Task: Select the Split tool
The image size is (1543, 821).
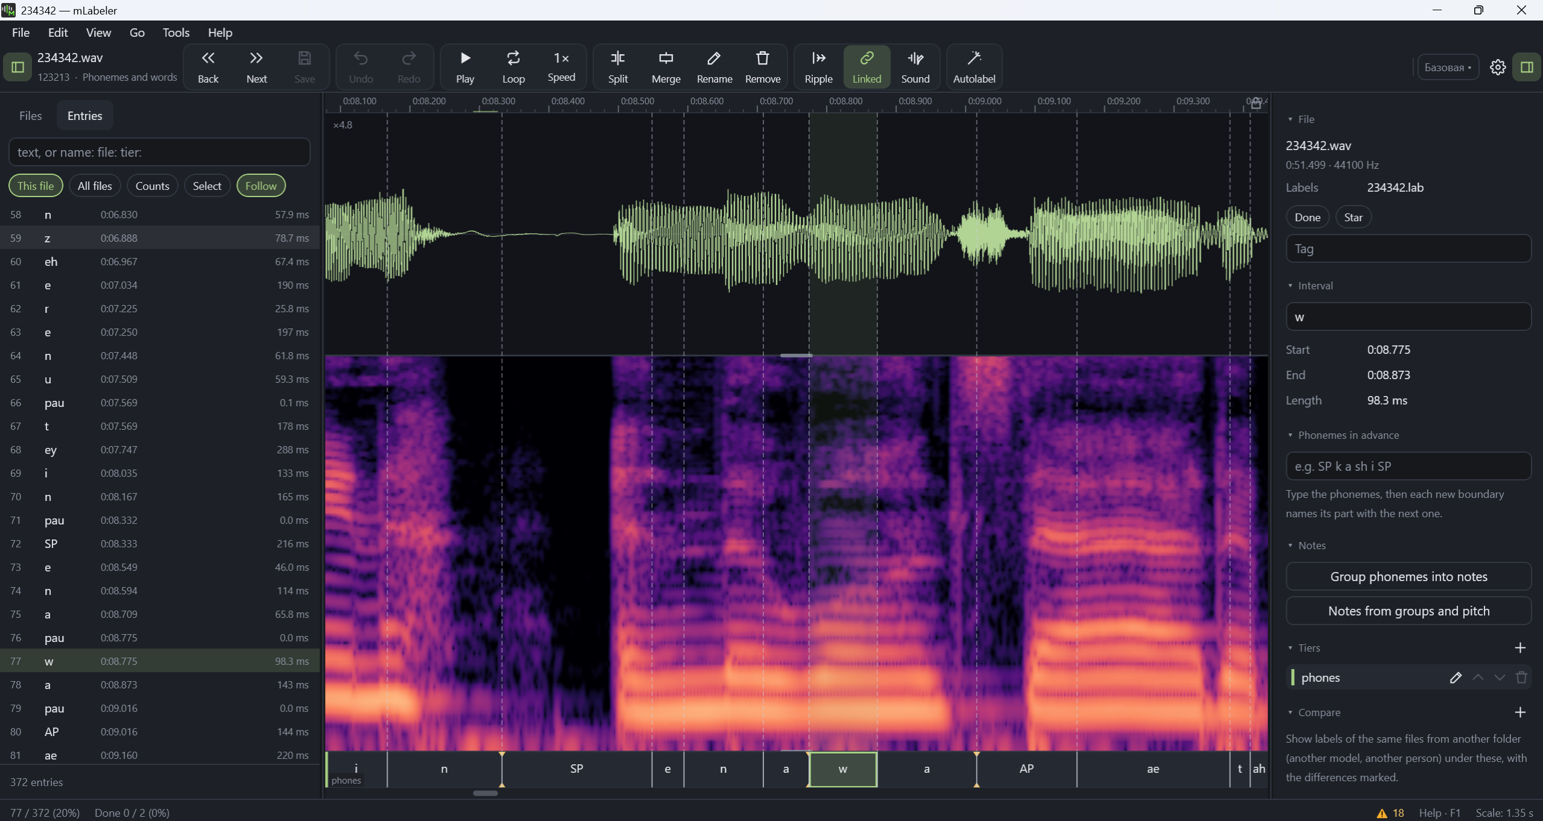Action: point(617,67)
